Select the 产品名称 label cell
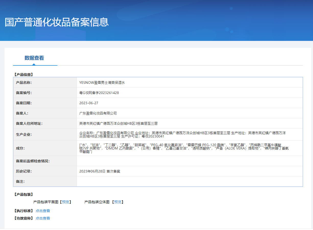This screenshot has width=313, height=230. click(x=45, y=83)
